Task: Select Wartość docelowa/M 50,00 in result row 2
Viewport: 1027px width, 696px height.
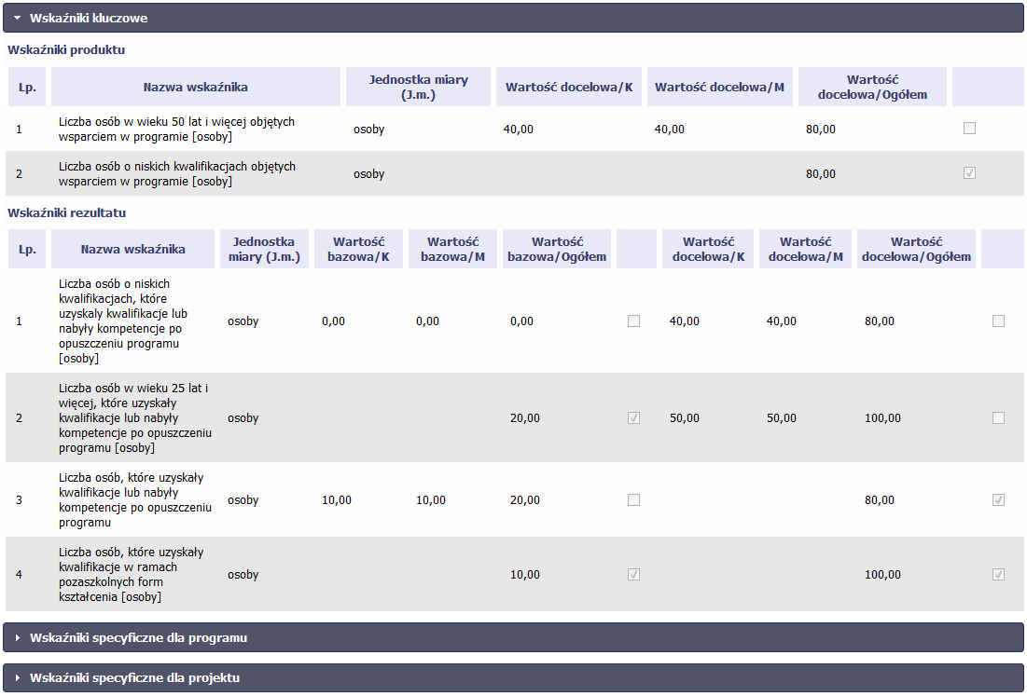Action: (x=782, y=418)
